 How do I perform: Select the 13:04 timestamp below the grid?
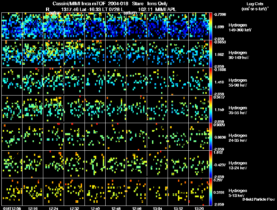click(x=158, y=208)
